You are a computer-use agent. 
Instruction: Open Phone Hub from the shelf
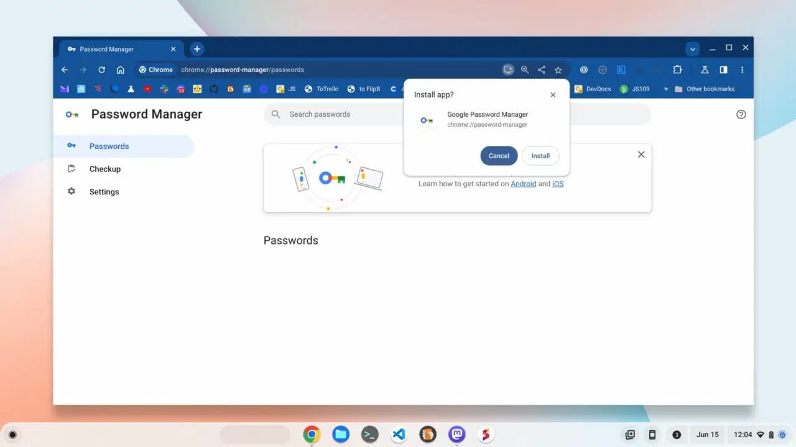click(x=652, y=435)
